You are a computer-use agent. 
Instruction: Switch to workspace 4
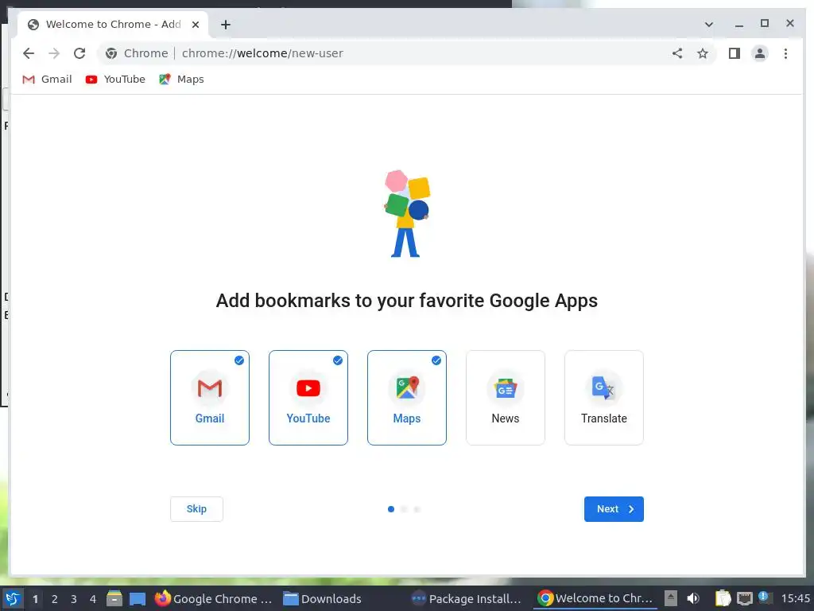point(93,599)
